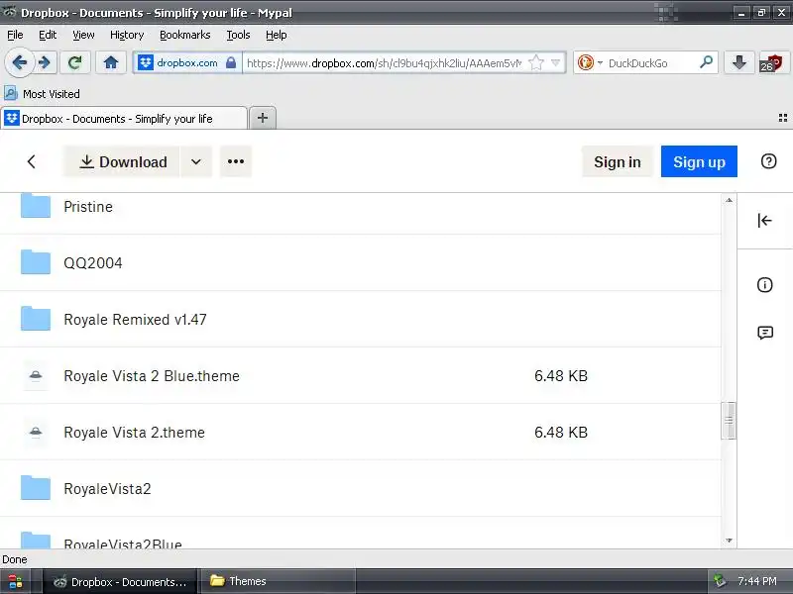Open the File menu
793x594 pixels.
(x=15, y=35)
